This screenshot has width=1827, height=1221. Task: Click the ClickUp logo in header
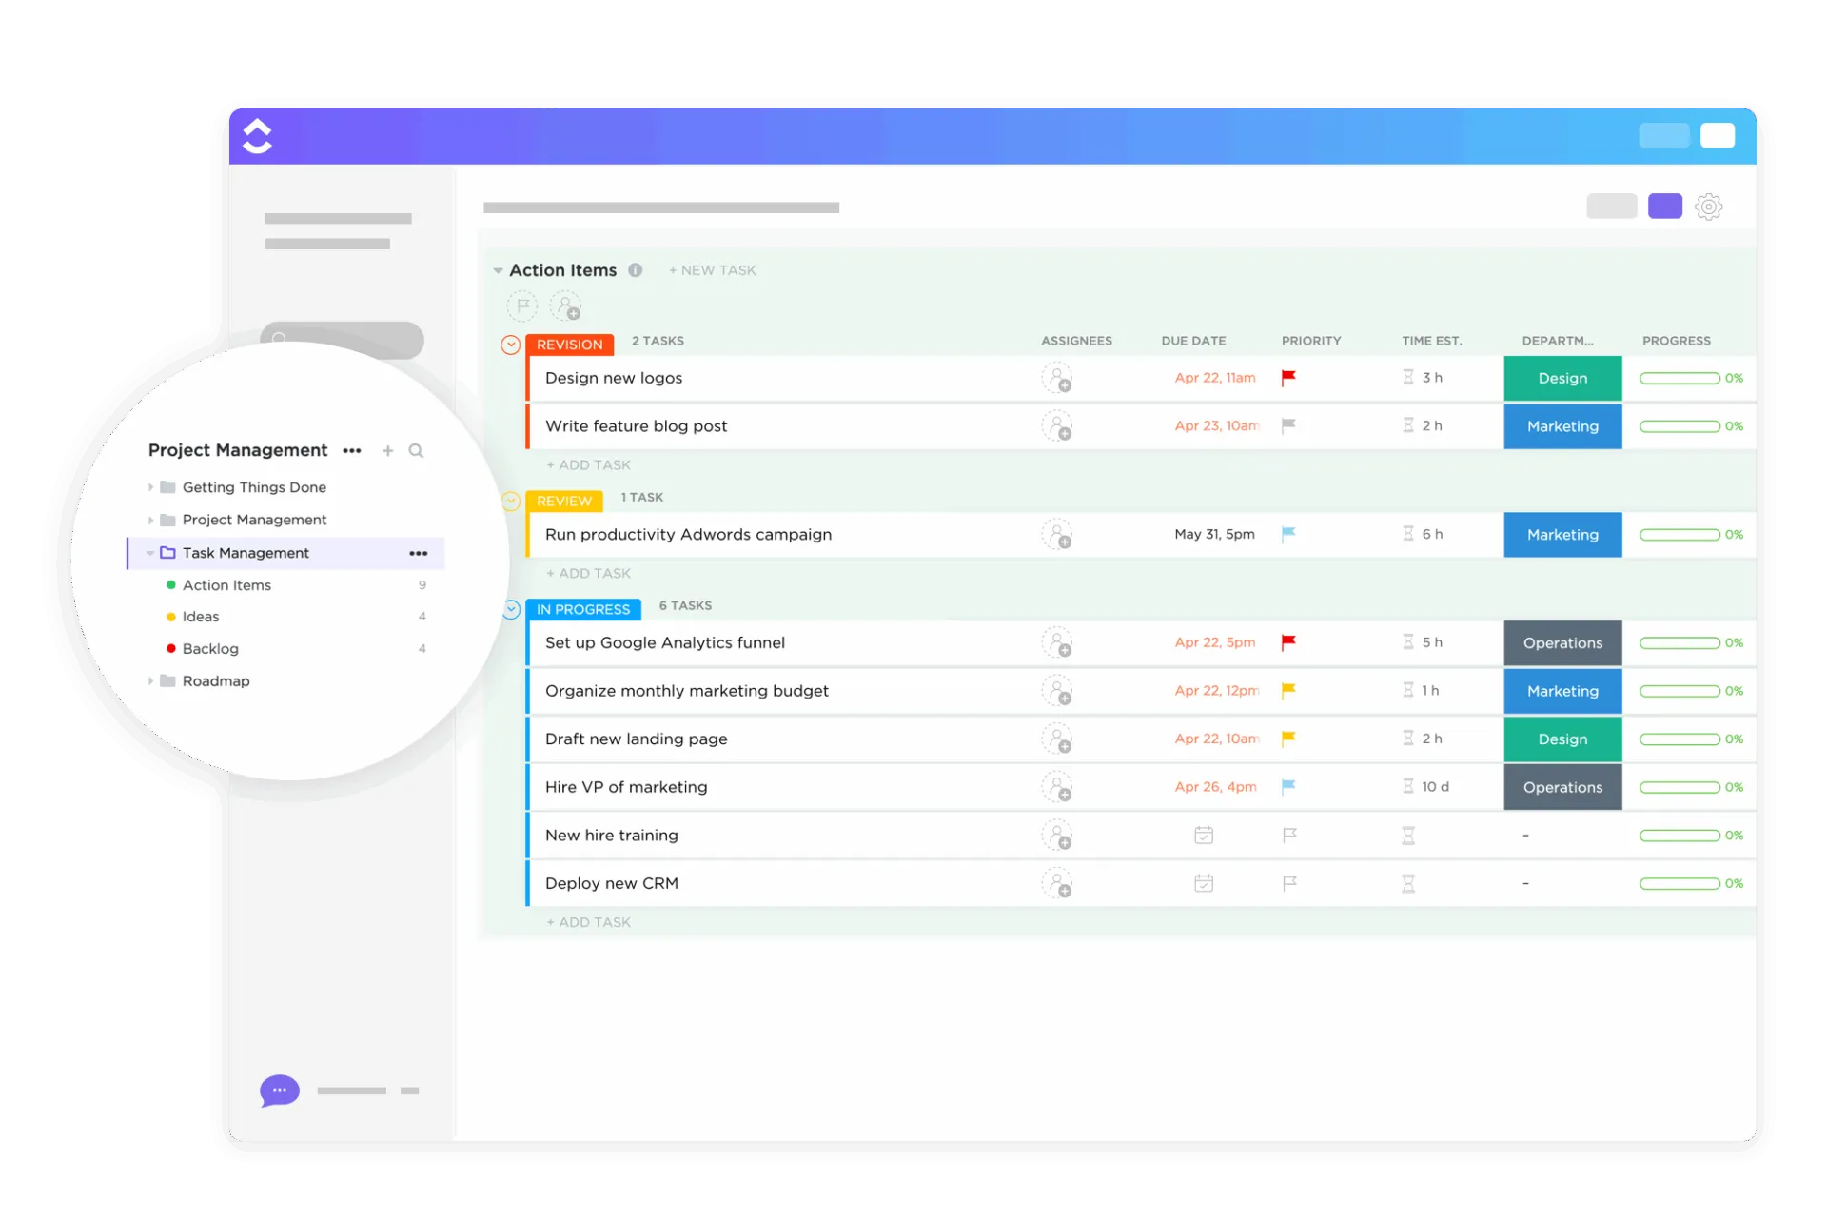tap(257, 136)
